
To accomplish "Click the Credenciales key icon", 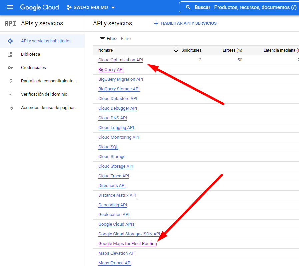I will pyautogui.click(x=10, y=68).
